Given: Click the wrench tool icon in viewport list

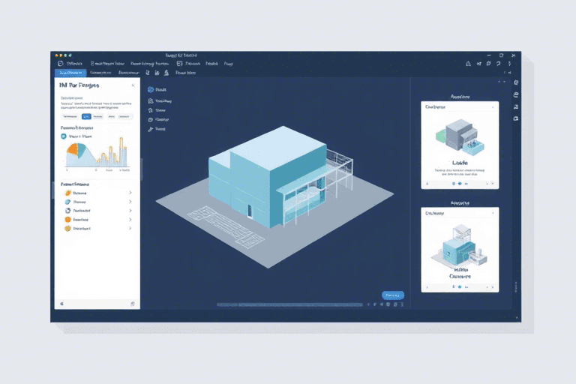Looking at the screenshot, I should tap(151, 129).
